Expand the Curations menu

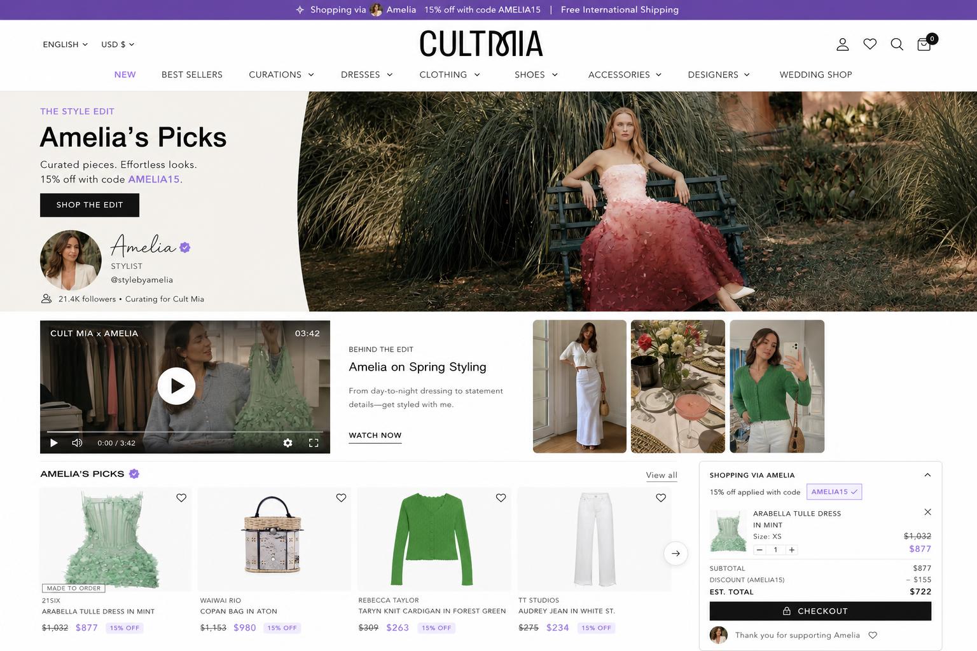coord(281,74)
